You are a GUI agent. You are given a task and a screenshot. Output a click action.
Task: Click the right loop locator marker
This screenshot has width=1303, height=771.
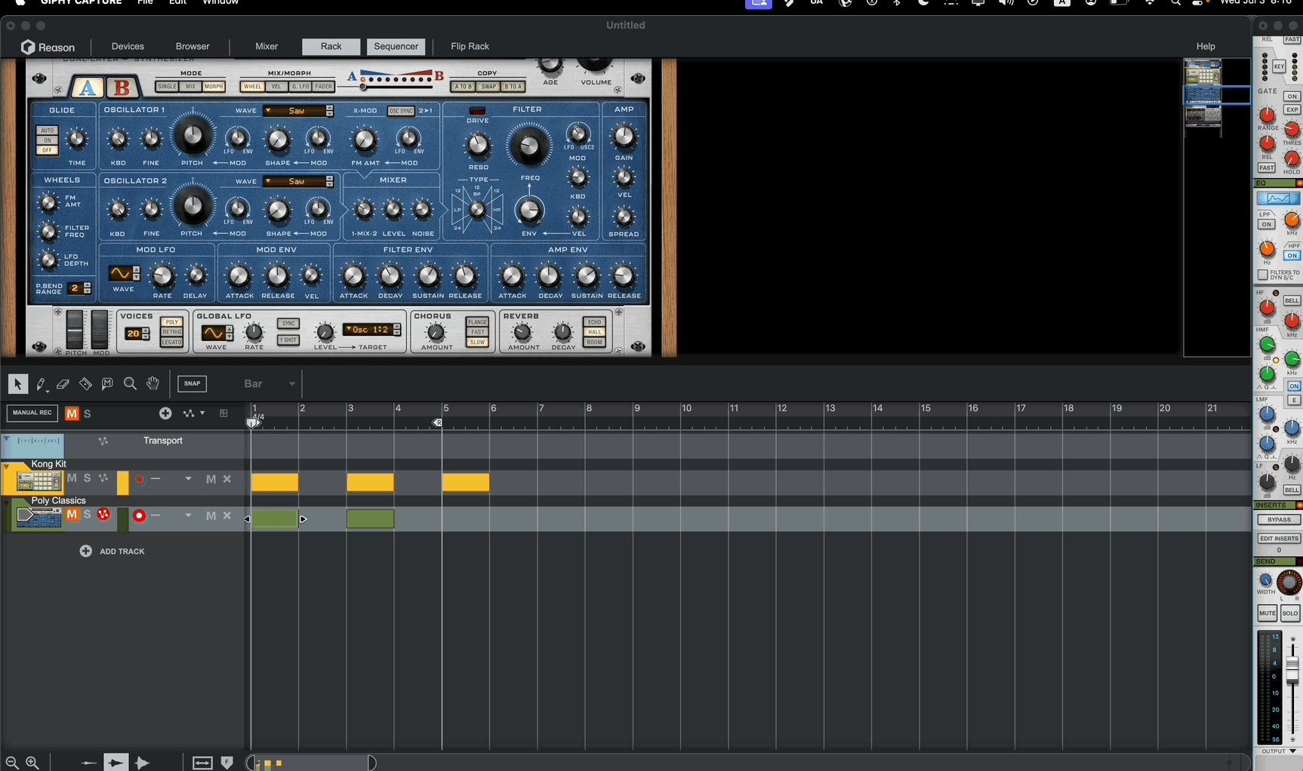pyautogui.click(x=437, y=423)
